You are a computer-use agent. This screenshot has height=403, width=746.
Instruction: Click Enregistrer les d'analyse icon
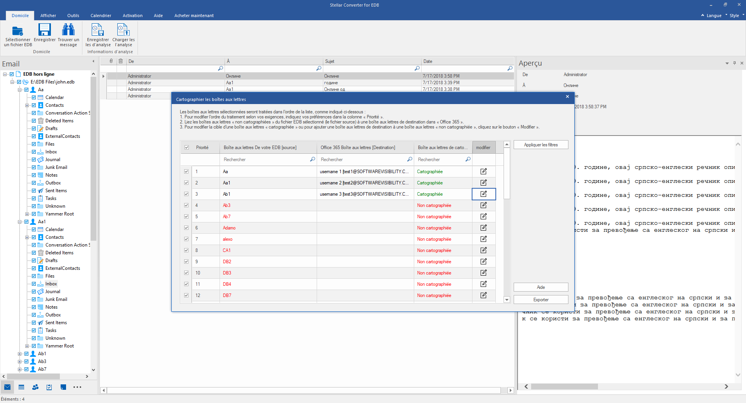click(x=98, y=30)
